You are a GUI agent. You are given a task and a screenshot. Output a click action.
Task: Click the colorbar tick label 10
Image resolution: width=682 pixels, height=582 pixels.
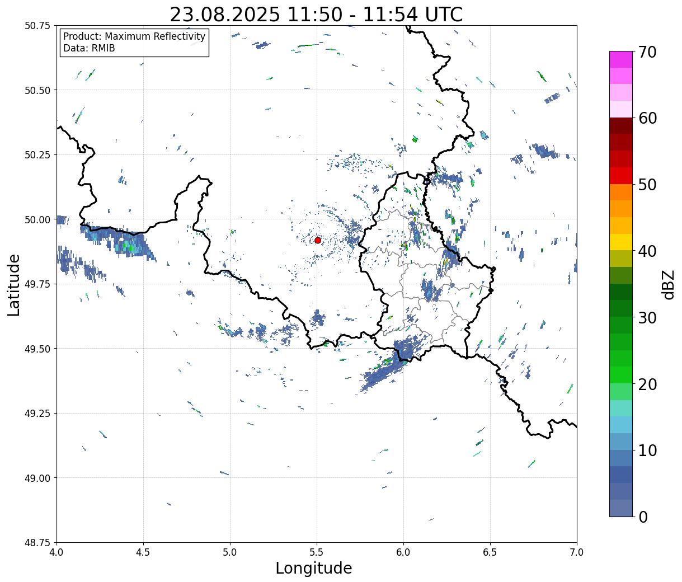[x=648, y=450]
